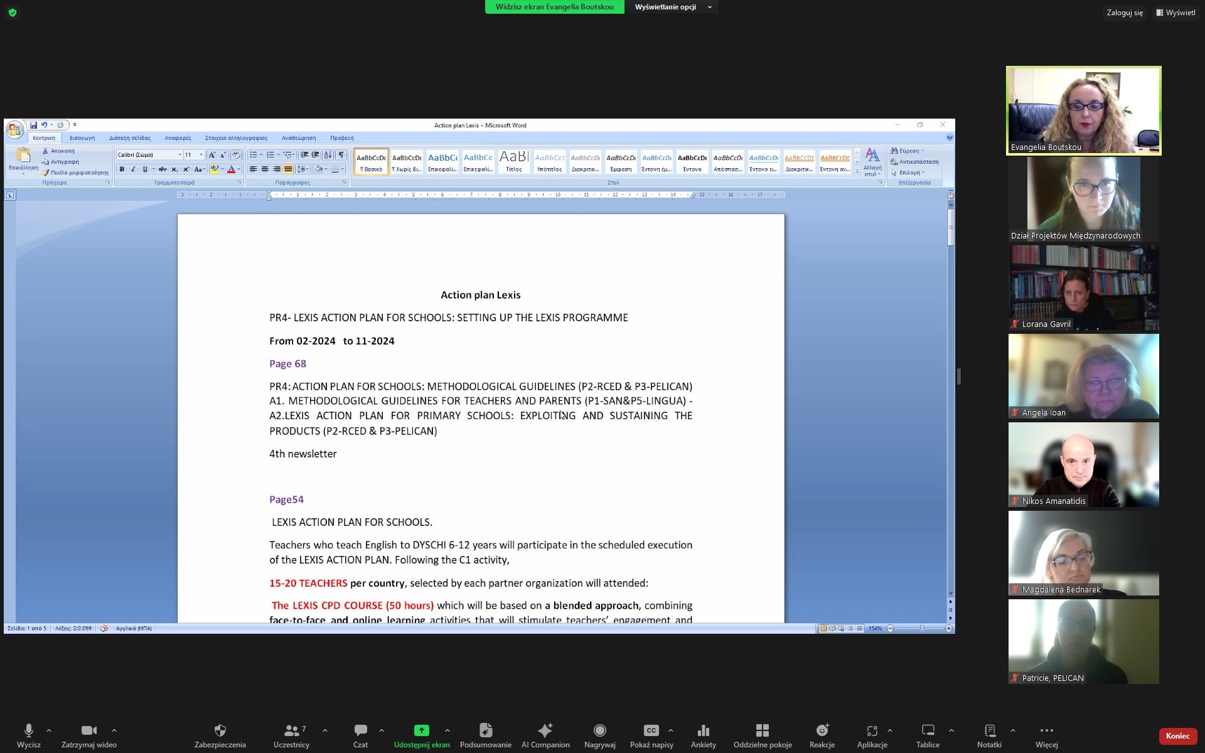This screenshot has height=753, width=1205.
Task: Open the Więcej more options
Action: click(1046, 735)
